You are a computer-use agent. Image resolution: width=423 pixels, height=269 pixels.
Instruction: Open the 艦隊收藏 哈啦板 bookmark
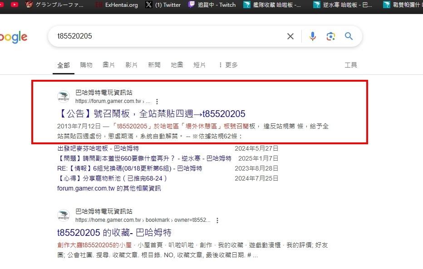coord(272,5)
